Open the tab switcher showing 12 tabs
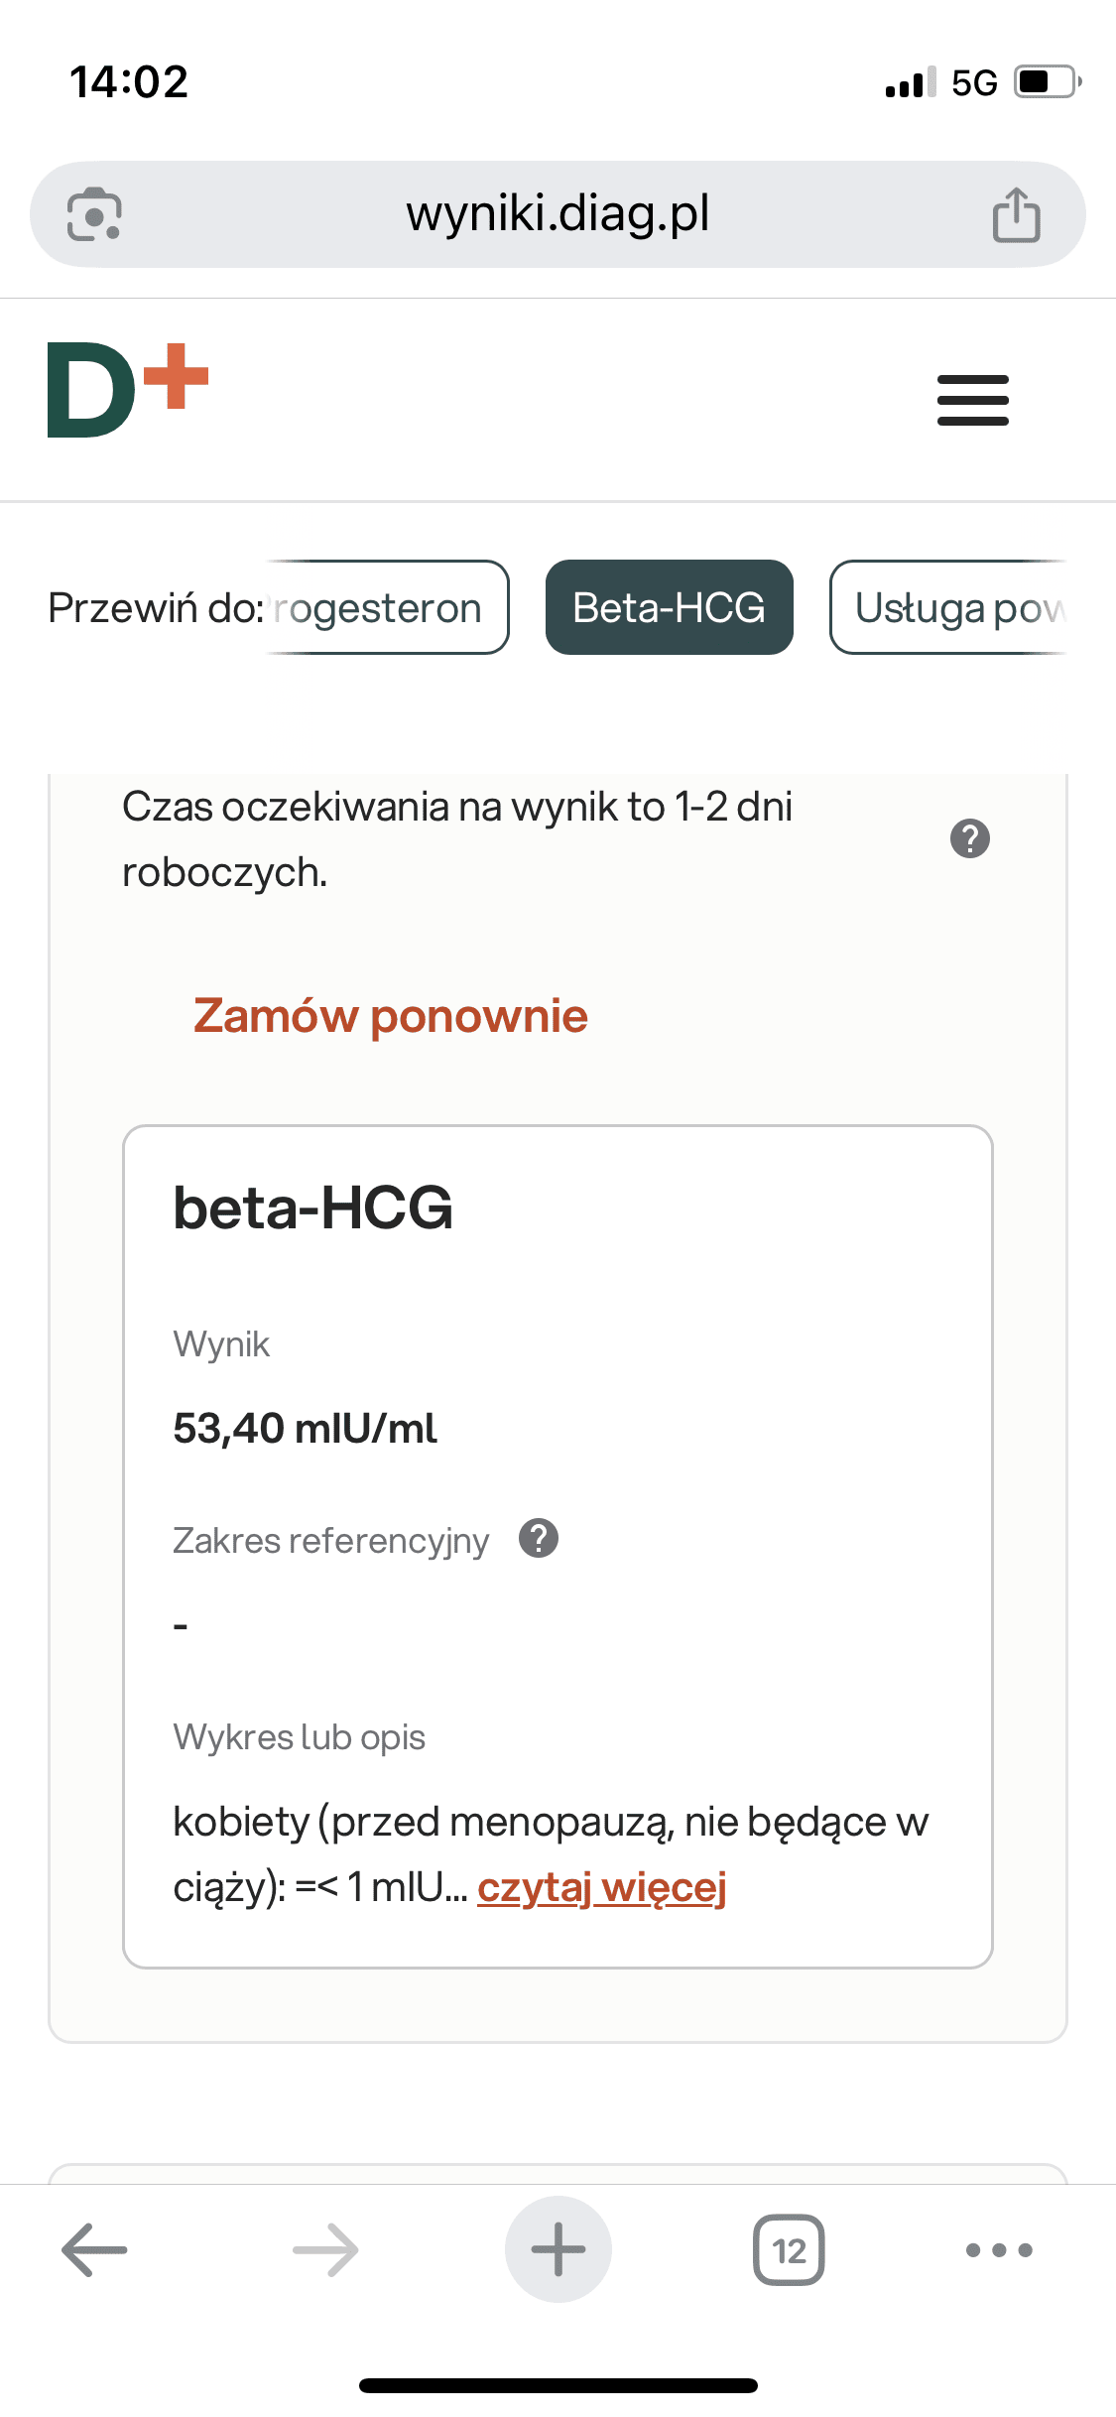Screen dimensions: 1116x2417 [x=789, y=2249]
